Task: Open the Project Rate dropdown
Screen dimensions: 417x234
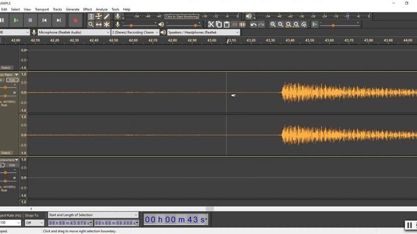Action: click(x=10, y=223)
